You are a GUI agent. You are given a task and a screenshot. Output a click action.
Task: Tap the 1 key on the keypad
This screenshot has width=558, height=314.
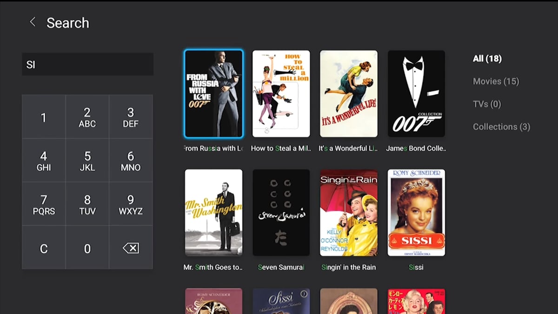[44, 117]
